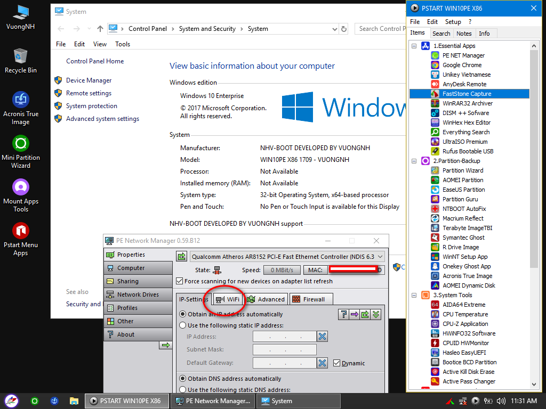546x409 pixels.
Task: Toggle the Dynamic gateway checkbox
Action: point(336,363)
